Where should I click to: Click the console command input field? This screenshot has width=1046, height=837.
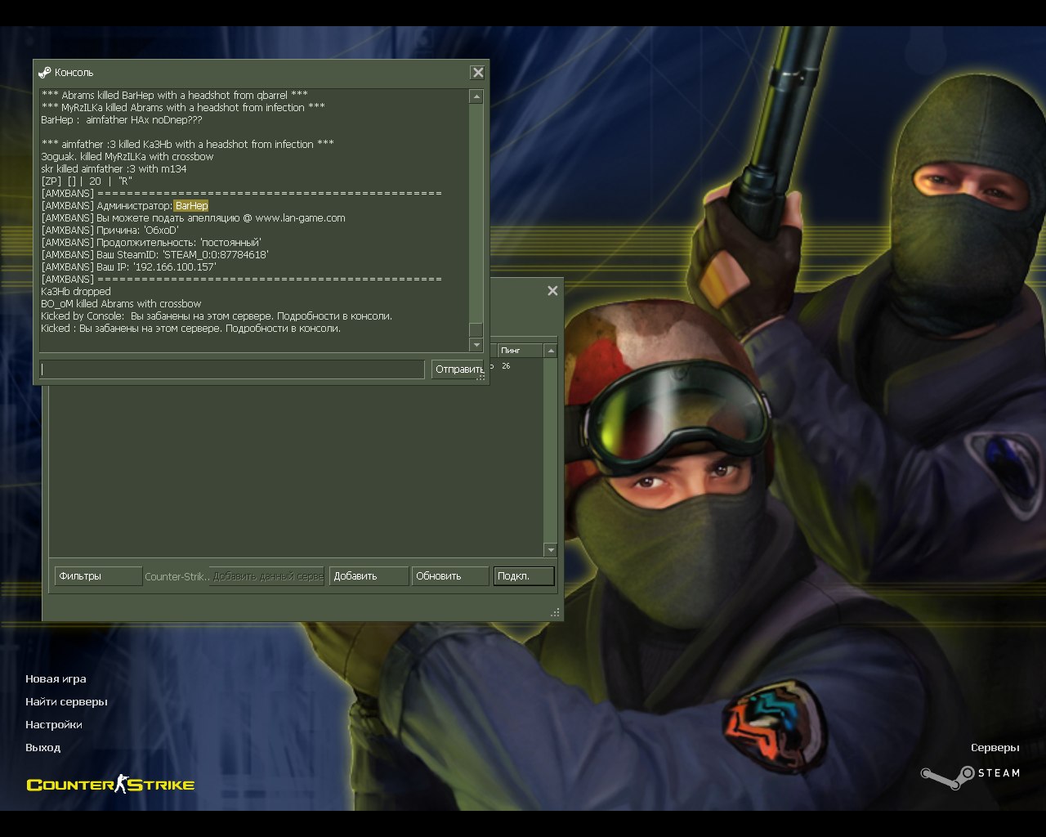click(232, 369)
